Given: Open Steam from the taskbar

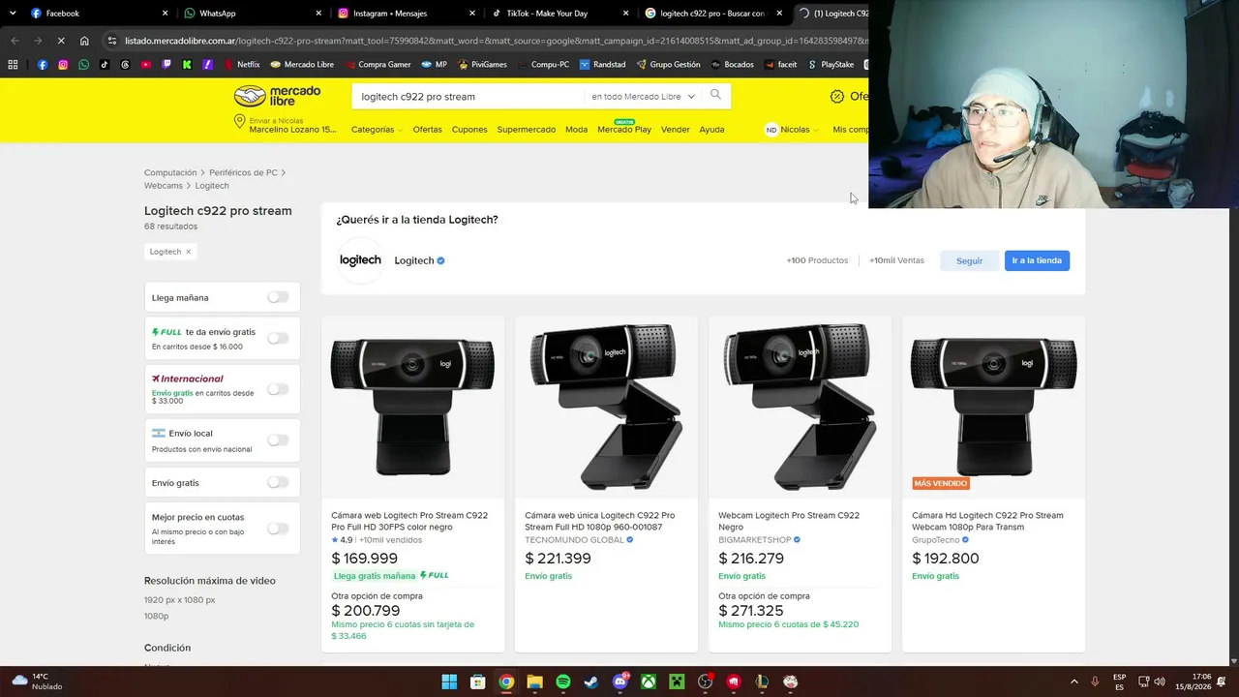Looking at the screenshot, I should coord(591,682).
